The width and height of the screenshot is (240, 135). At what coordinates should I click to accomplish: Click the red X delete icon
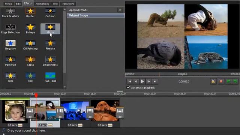pyautogui.click(x=221, y=81)
